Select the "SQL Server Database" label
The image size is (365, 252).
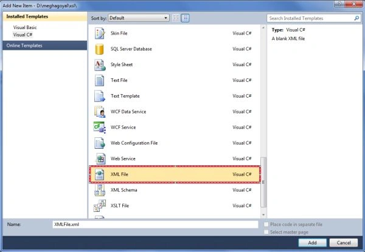pos(131,49)
